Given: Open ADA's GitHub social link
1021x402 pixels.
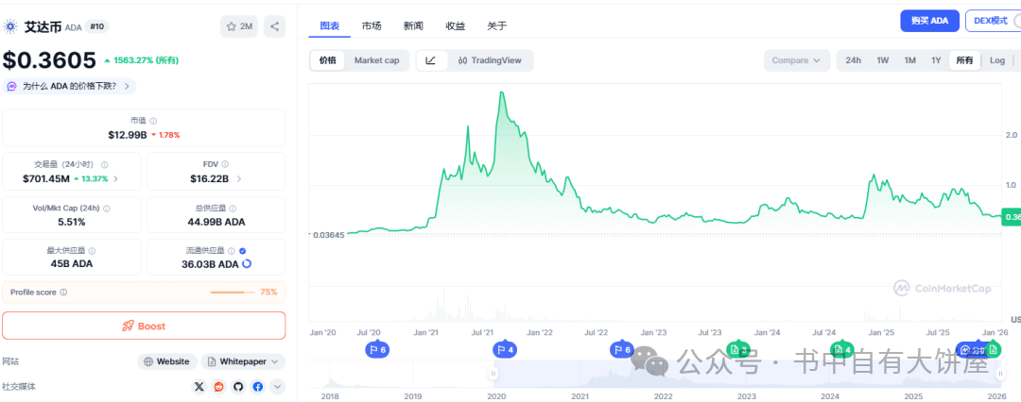Looking at the screenshot, I should pos(238,386).
